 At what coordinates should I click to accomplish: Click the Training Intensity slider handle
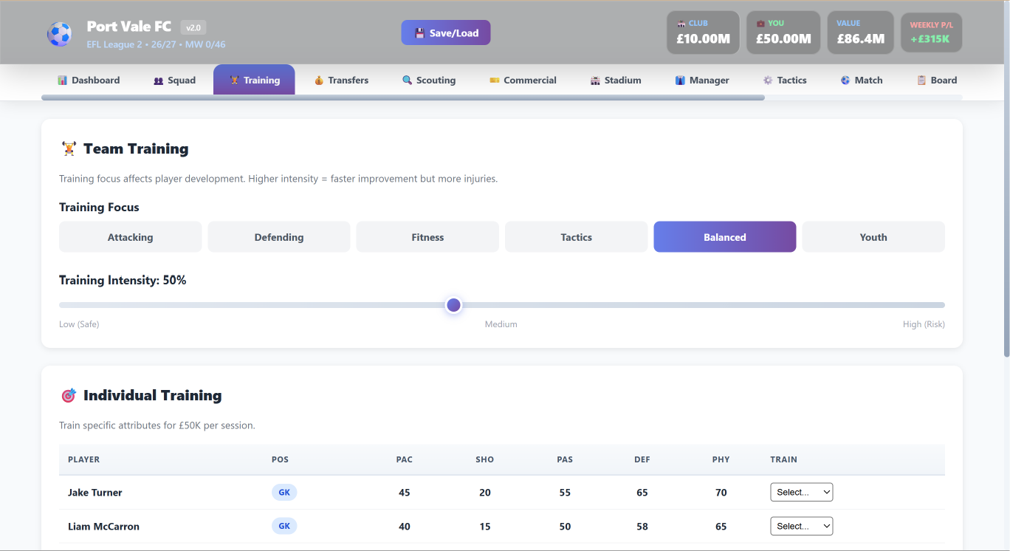coord(453,305)
